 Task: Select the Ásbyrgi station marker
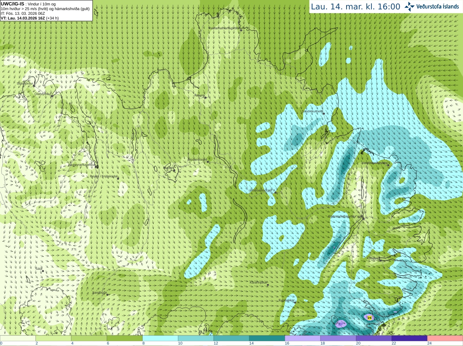205,98
